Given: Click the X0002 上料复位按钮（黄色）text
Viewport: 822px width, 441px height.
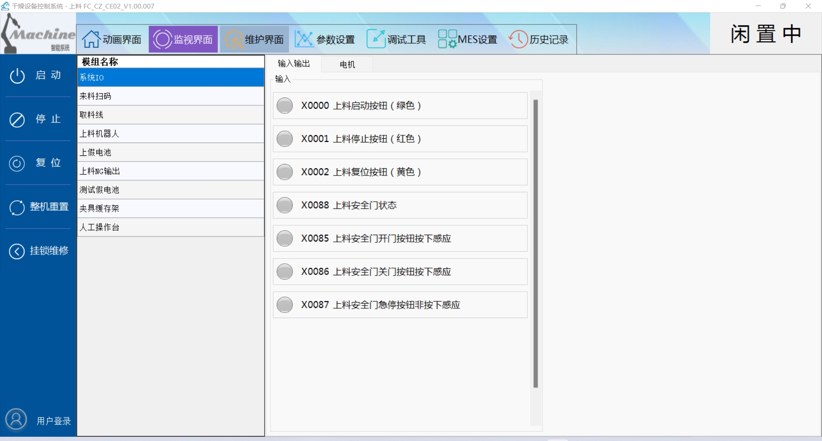Looking at the screenshot, I should point(361,172).
